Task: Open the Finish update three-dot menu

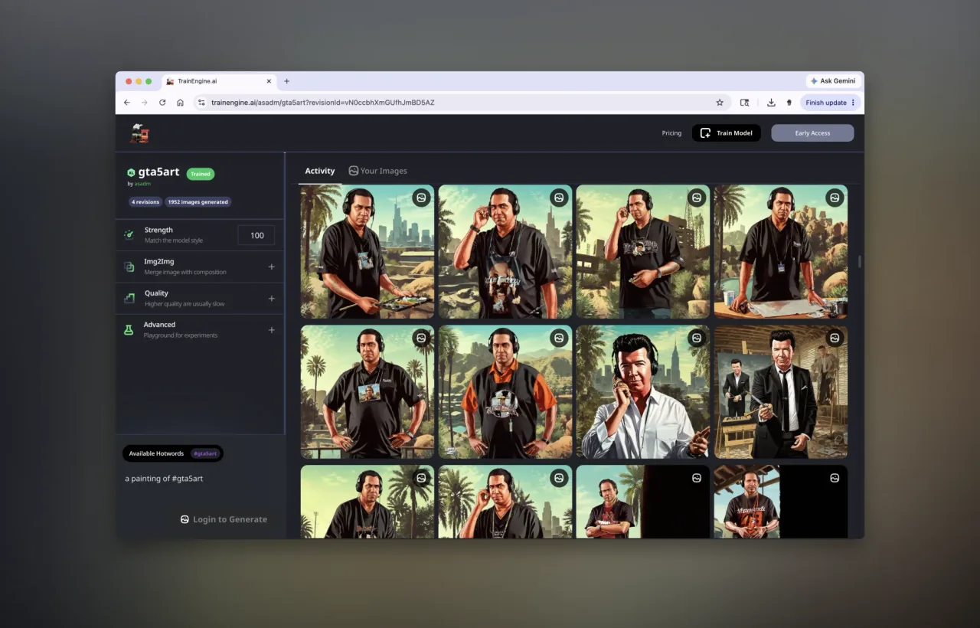Action: click(853, 103)
